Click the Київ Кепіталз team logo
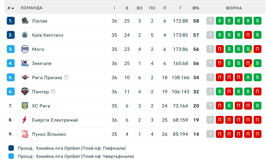Viewport: 268px width, 162px height. [x=25, y=35]
